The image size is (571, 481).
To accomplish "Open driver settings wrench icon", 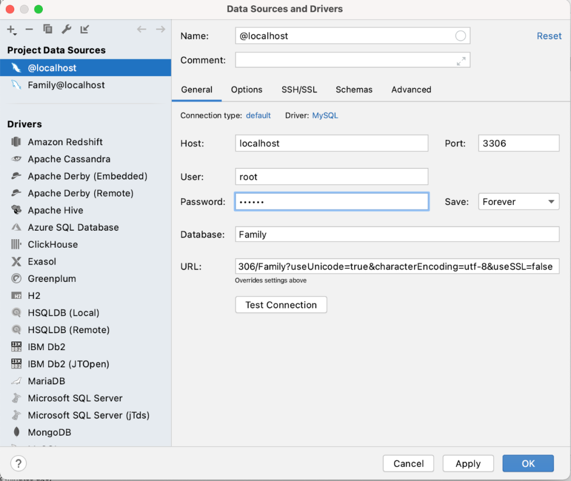I will point(66,30).
